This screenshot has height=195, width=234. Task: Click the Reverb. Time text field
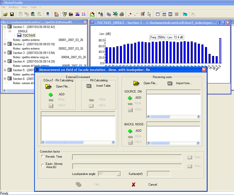[127, 157]
